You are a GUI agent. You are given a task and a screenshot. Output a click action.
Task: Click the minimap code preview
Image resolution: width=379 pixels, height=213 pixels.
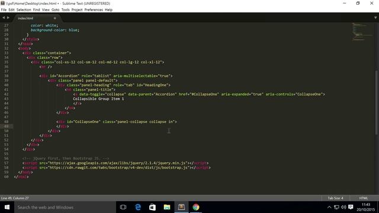(362, 31)
